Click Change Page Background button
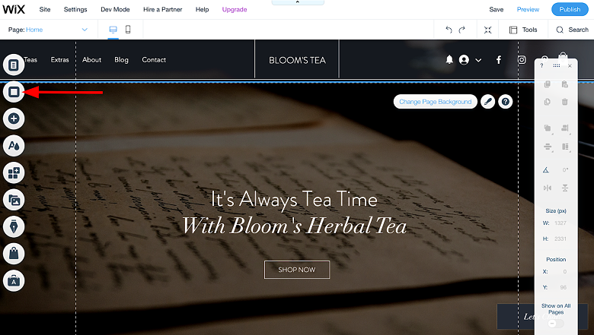 [x=436, y=102]
